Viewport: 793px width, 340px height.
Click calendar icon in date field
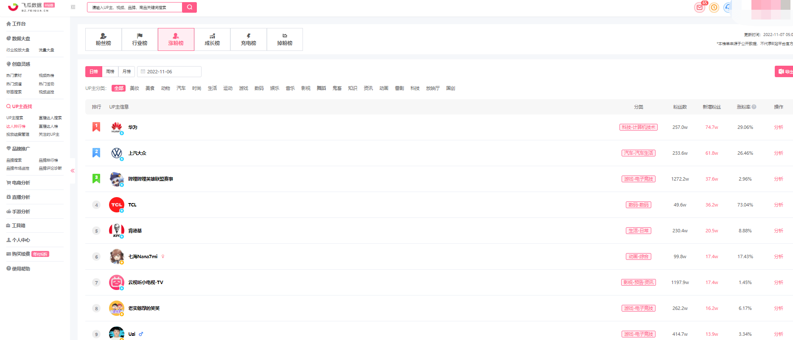143,72
